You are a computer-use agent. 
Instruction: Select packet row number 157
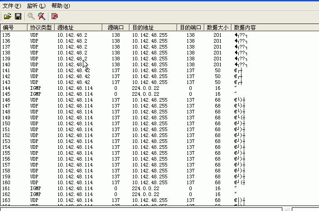[159, 165]
